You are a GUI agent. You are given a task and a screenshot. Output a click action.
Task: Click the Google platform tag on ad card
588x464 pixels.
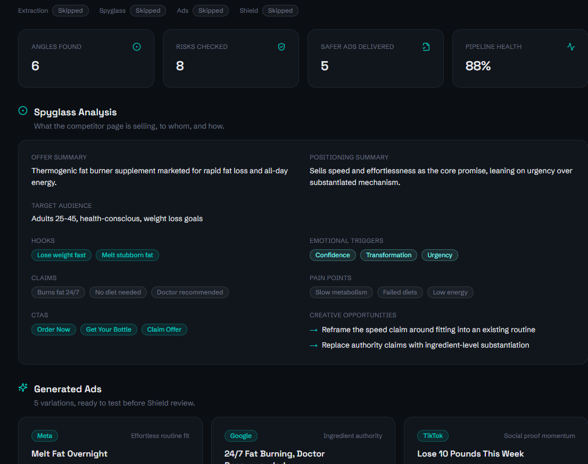[x=241, y=436]
